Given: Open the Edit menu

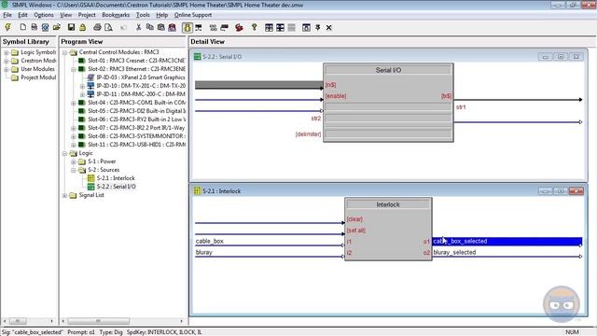Looking at the screenshot, I should pyautogui.click(x=22, y=15).
